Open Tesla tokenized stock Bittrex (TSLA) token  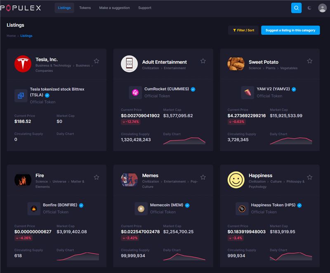click(x=57, y=92)
